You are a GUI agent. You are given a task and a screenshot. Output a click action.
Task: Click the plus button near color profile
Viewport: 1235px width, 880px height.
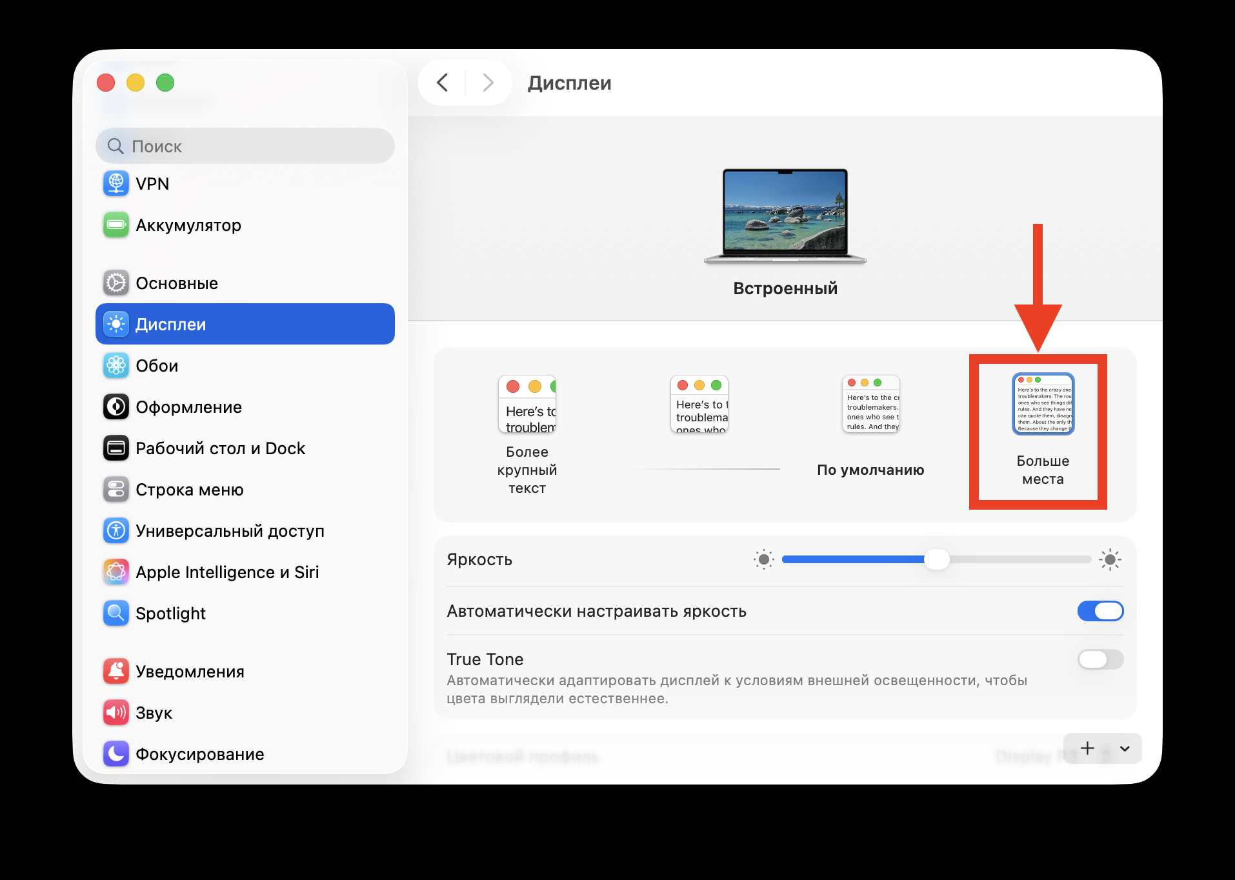point(1088,748)
